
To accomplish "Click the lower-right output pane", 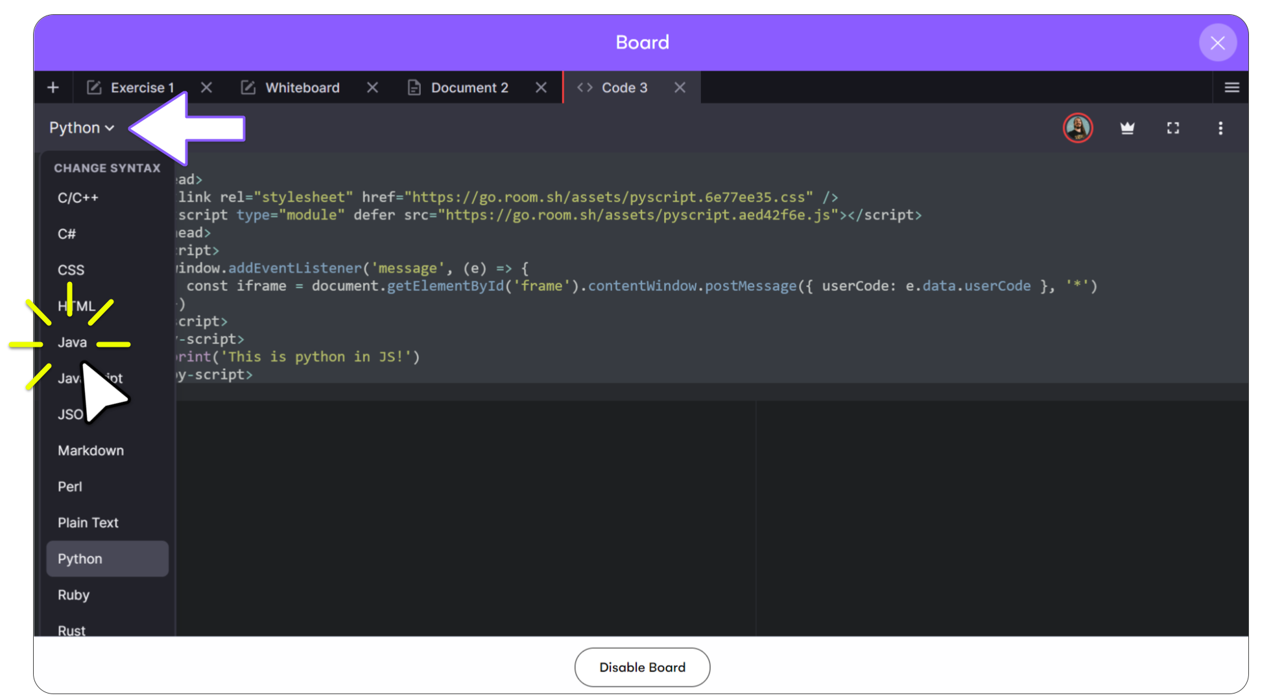I will click(1003, 519).
